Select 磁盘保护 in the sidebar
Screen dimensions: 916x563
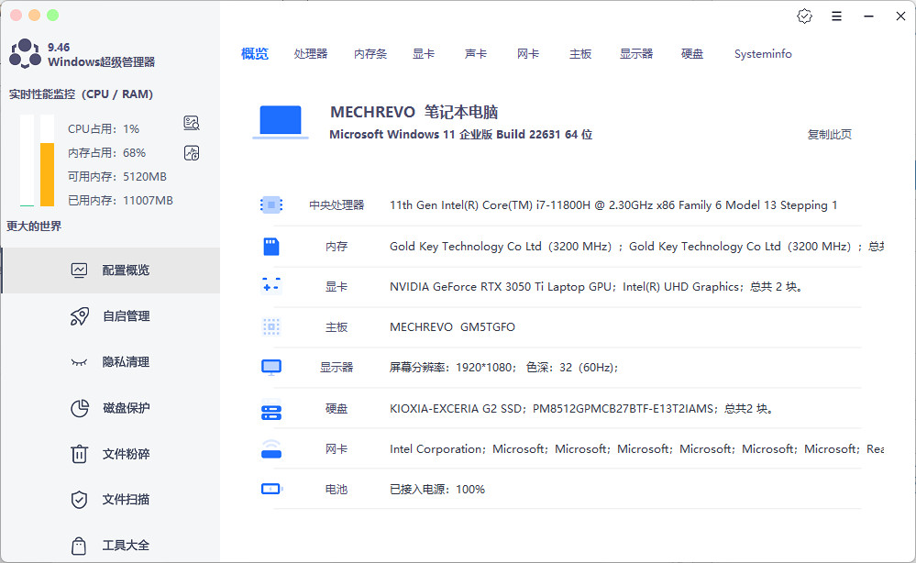coord(110,408)
